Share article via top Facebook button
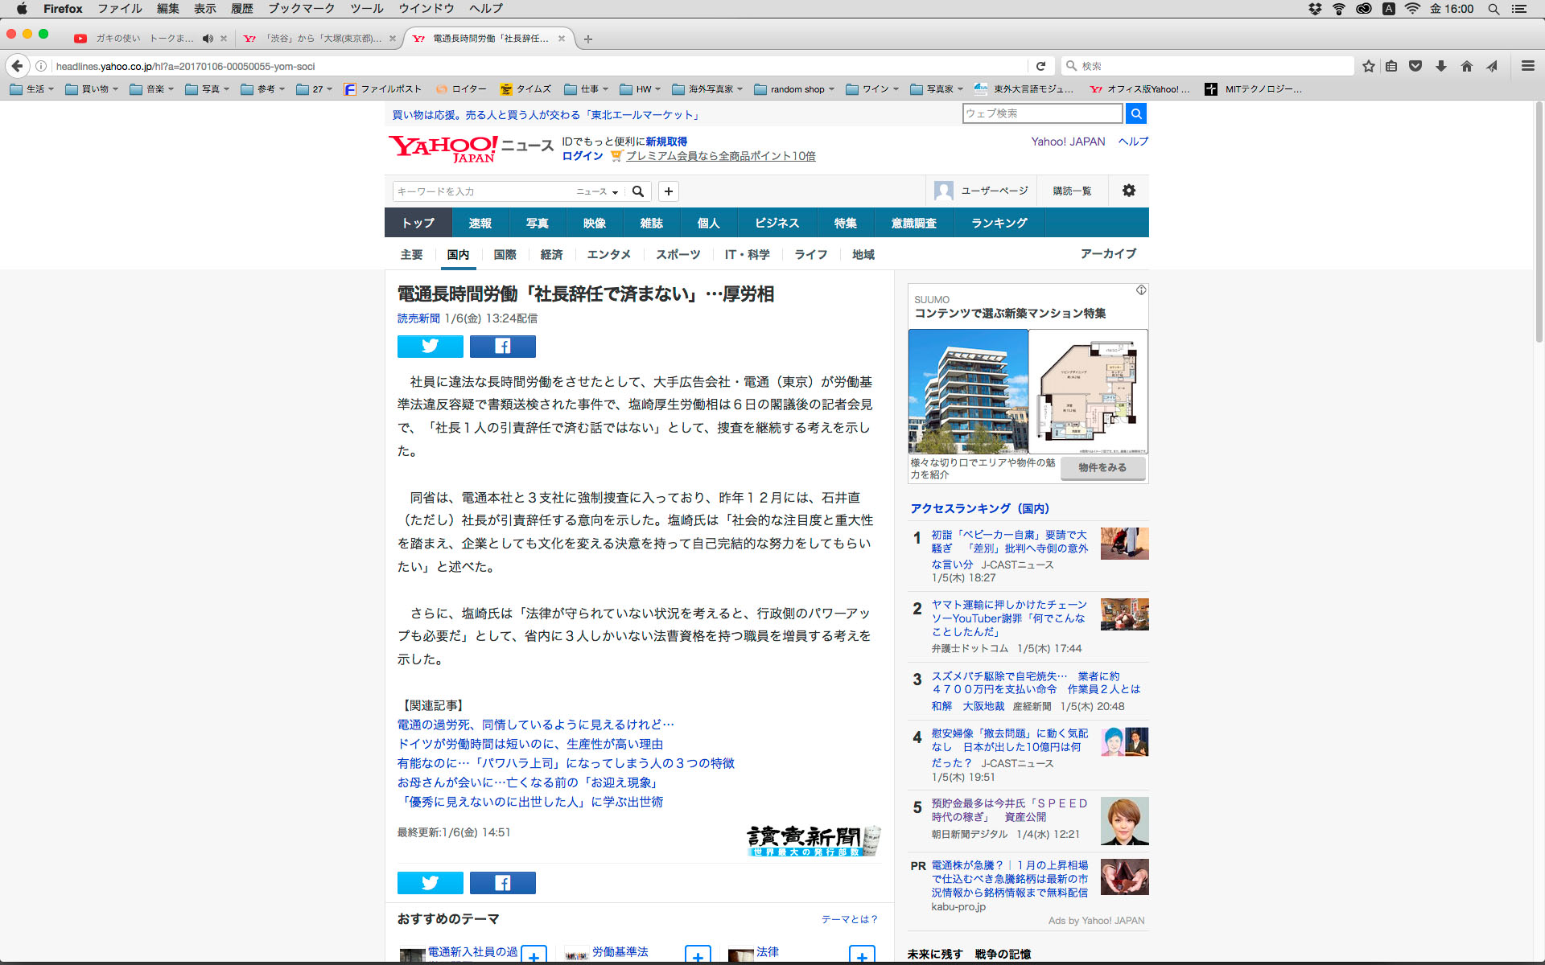 coord(502,346)
